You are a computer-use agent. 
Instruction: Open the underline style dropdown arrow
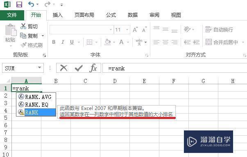point(79,42)
